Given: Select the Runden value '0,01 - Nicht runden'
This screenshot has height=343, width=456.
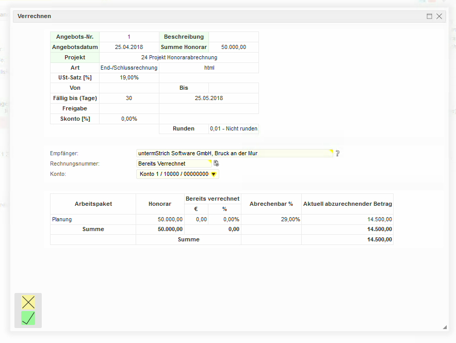Looking at the screenshot, I should click(234, 129).
